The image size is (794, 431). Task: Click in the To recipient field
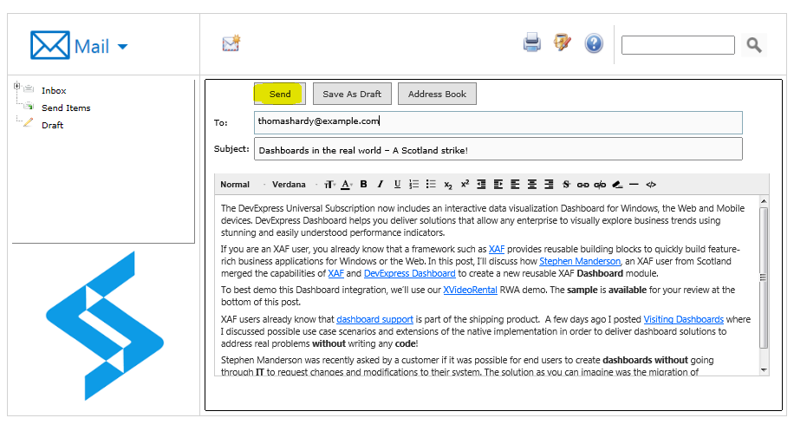pyautogui.click(x=498, y=122)
